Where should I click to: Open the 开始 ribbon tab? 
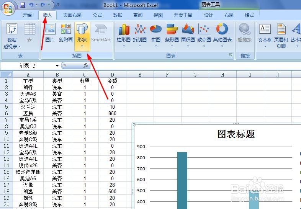click(27, 15)
